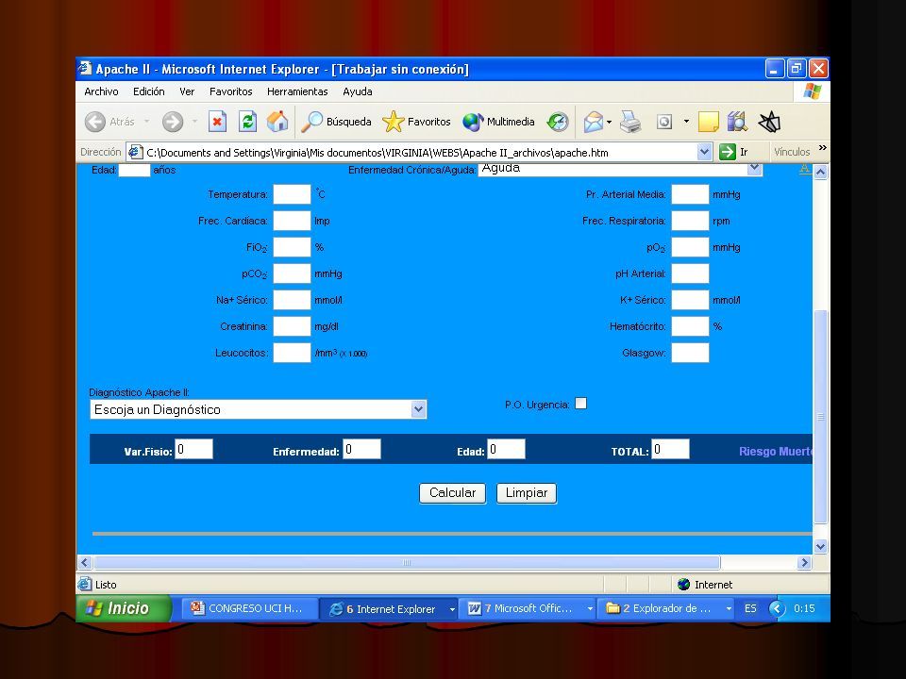Screen dimensions: 906x679
Task: Click the Frec. Cardíaca input field
Action: tap(292, 221)
